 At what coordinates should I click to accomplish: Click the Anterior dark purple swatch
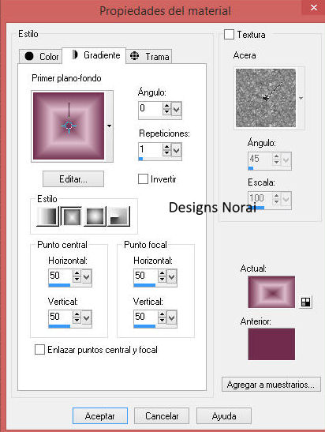(x=271, y=344)
